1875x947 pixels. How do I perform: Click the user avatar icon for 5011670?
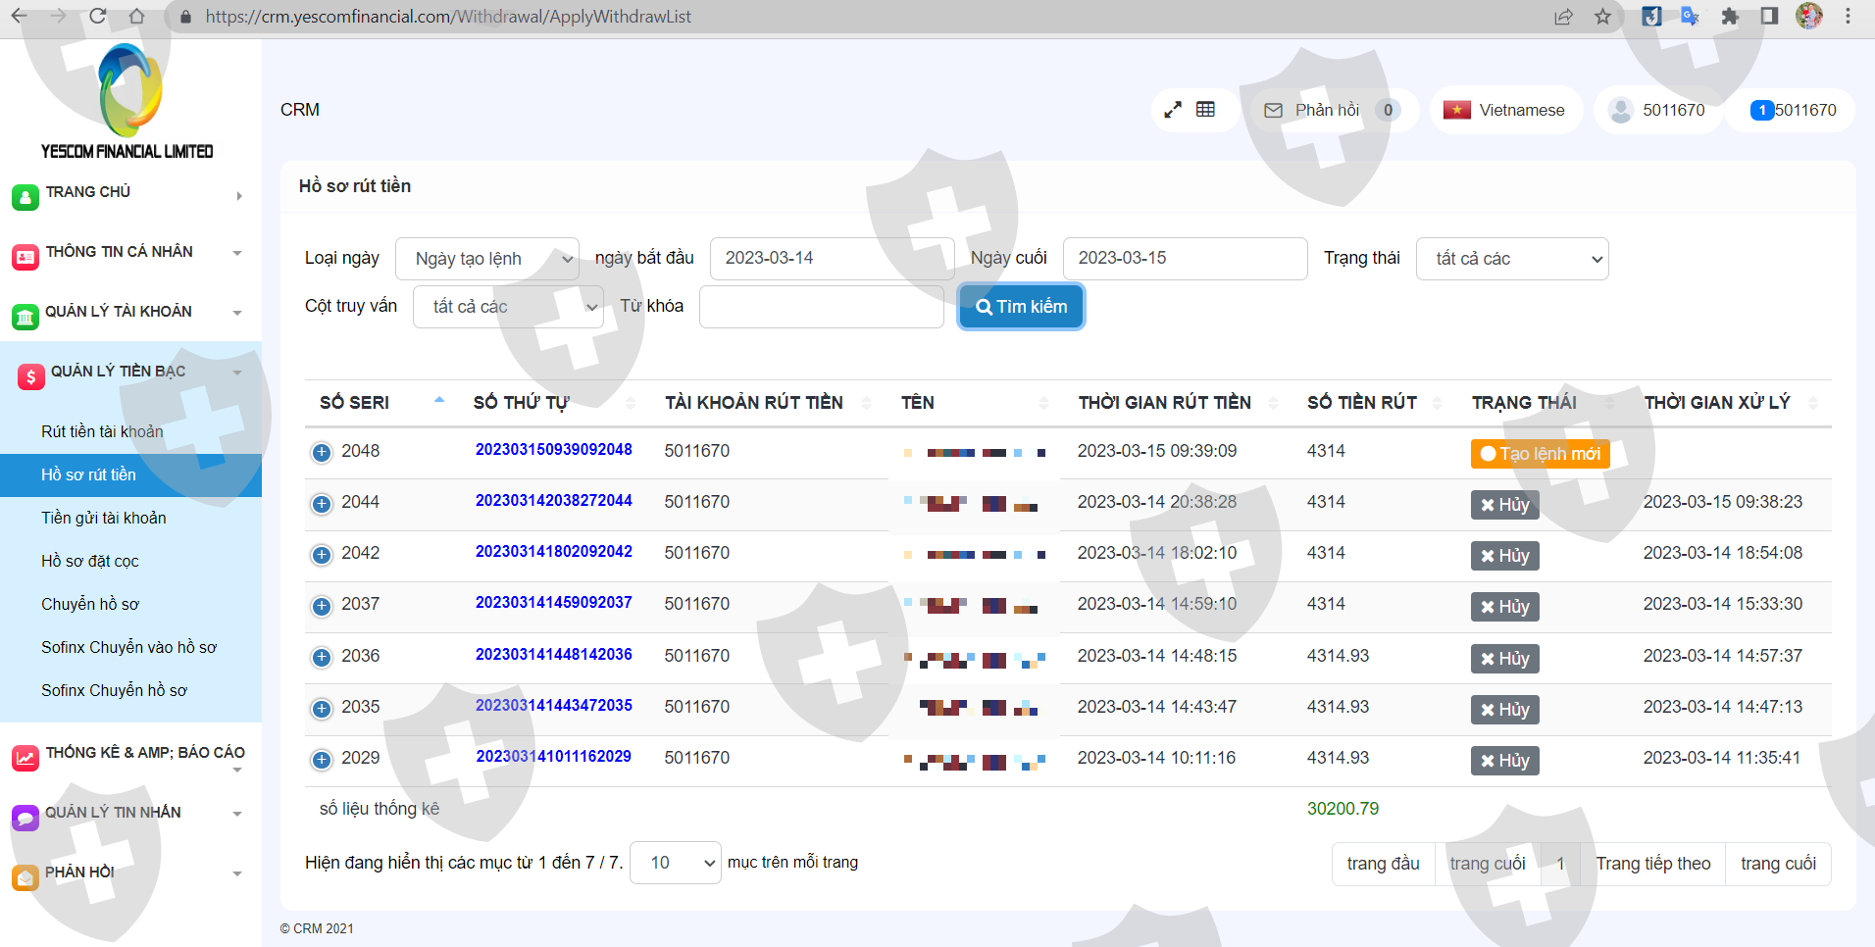point(1621,110)
